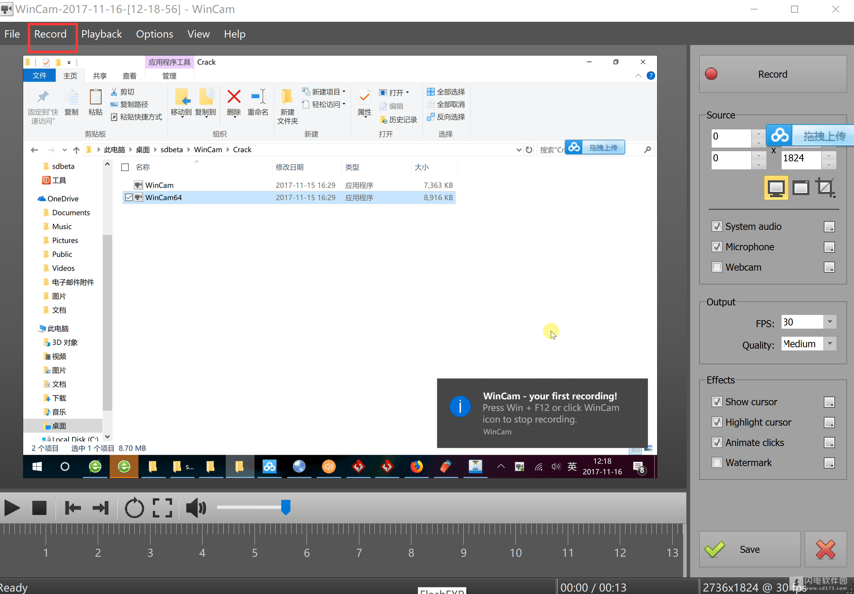Toggle loop playback icon
This screenshot has height=594, width=854.
[134, 508]
